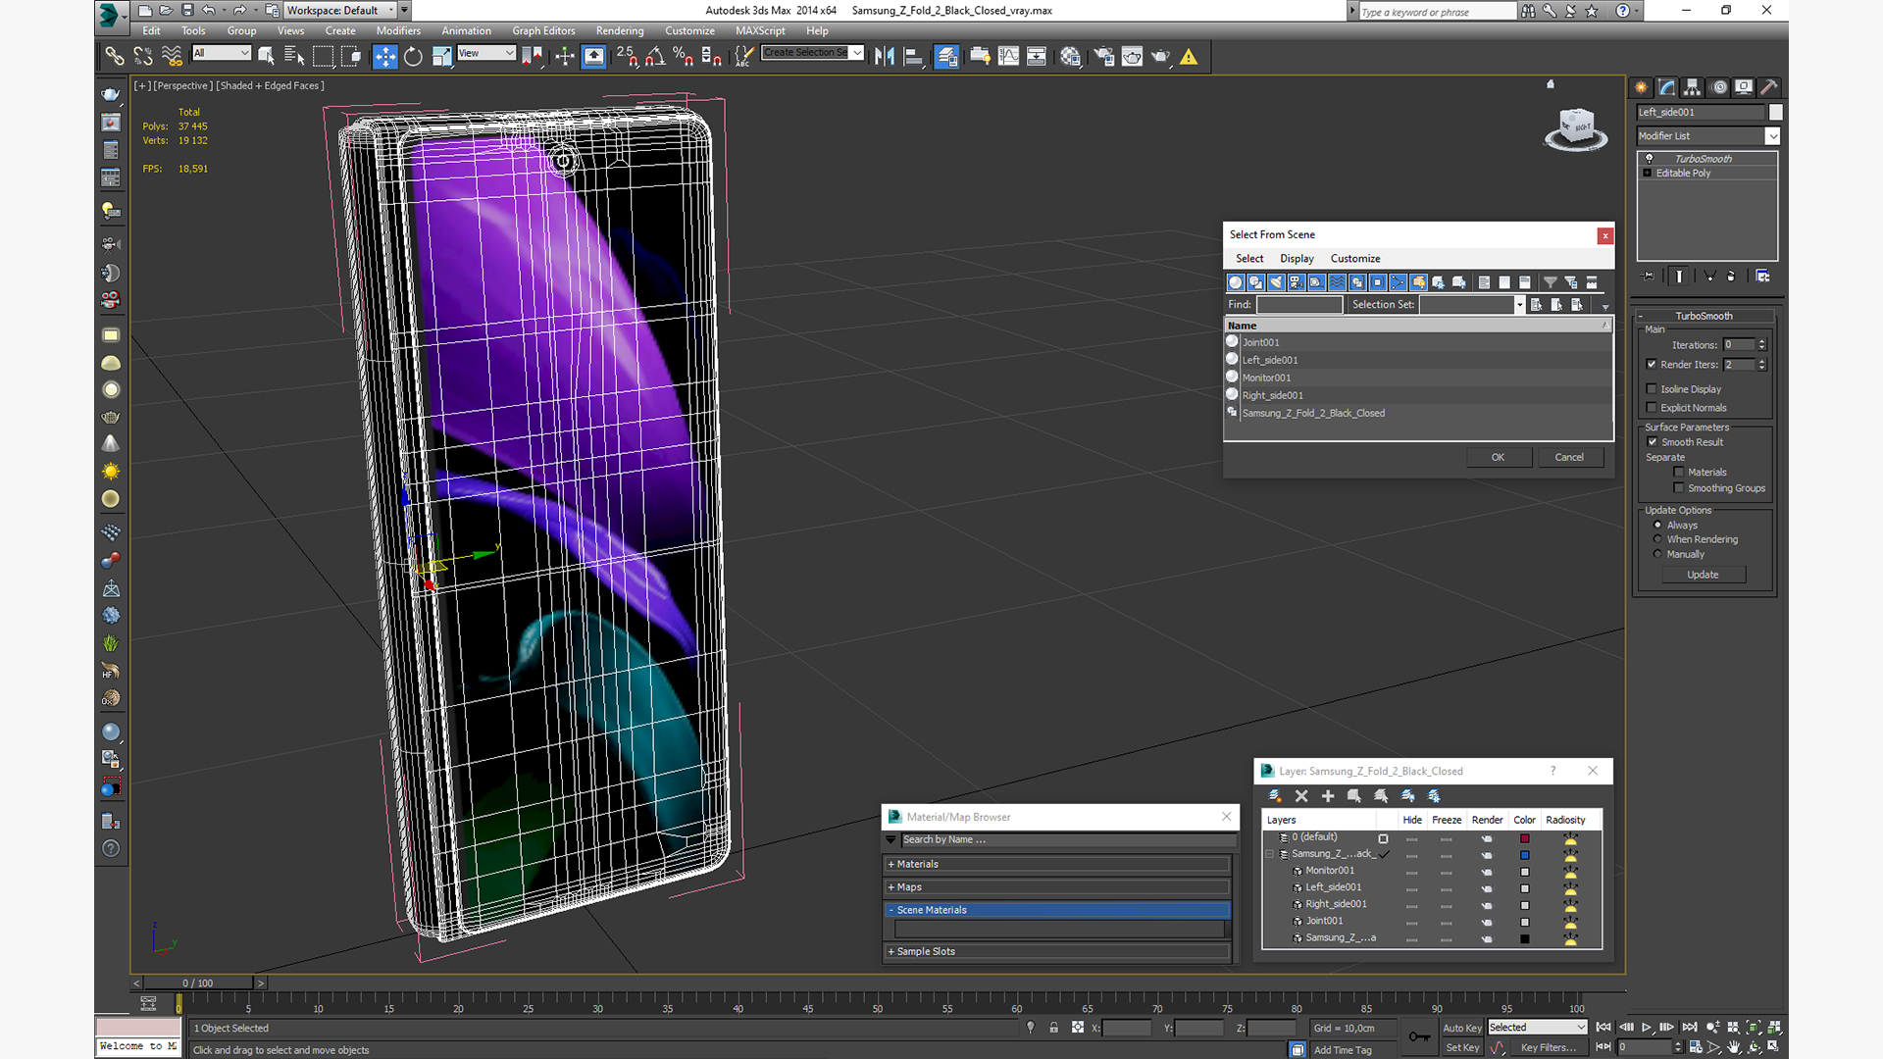
Task: Select the When Rendering update option
Action: [1657, 539]
